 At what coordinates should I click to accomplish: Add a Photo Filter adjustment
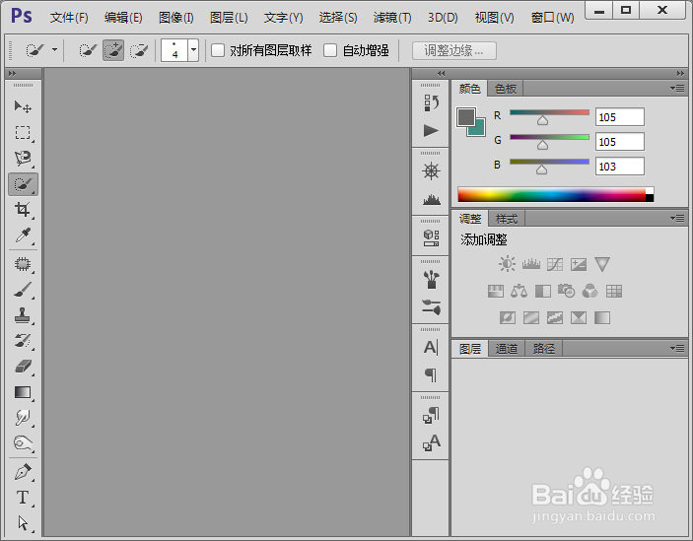(x=566, y=291)
